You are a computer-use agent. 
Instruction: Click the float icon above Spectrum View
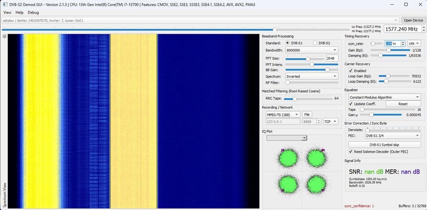(x=4, y=36)
